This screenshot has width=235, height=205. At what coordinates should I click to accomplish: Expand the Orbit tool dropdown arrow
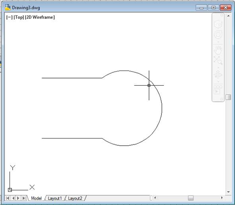click(x=218, y=82)
